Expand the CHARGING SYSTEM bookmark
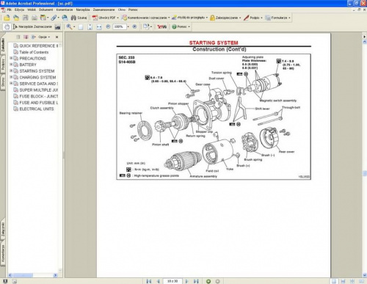This screenshot has width=367, height=284. pyautogui.click(x=11, y=77)
